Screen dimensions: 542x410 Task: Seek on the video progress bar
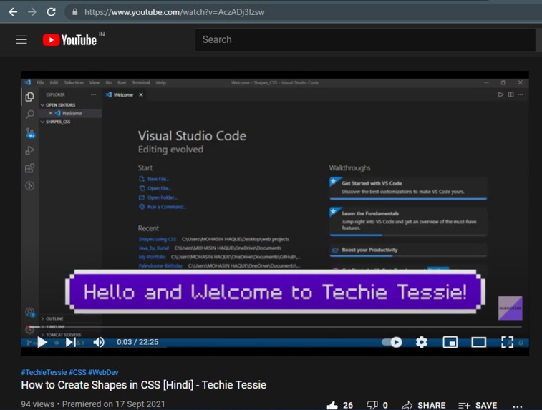pos(275,327)
